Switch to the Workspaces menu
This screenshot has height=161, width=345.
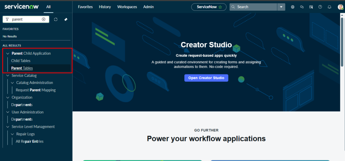click(x=127, y=7)
